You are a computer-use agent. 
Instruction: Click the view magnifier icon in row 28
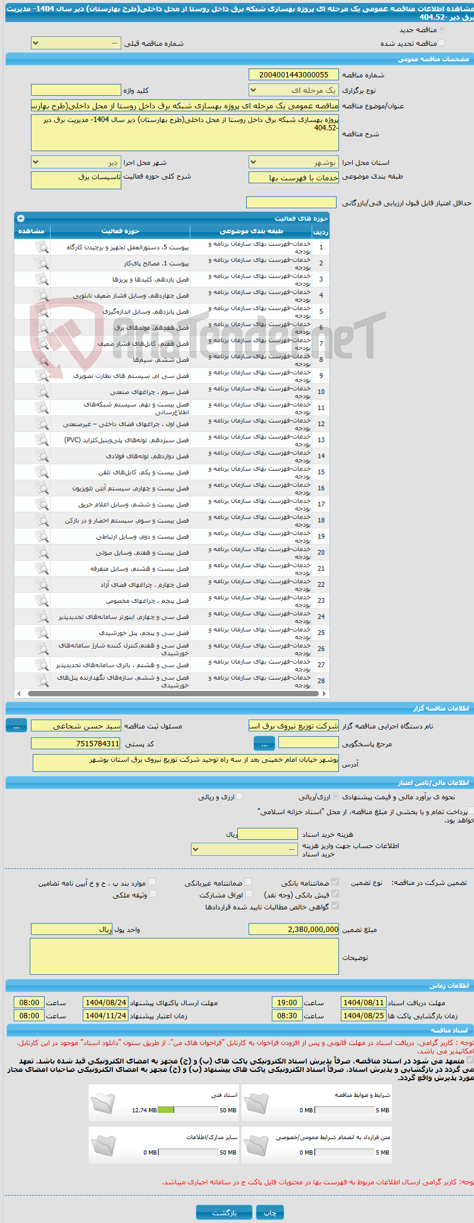point(42,681)
